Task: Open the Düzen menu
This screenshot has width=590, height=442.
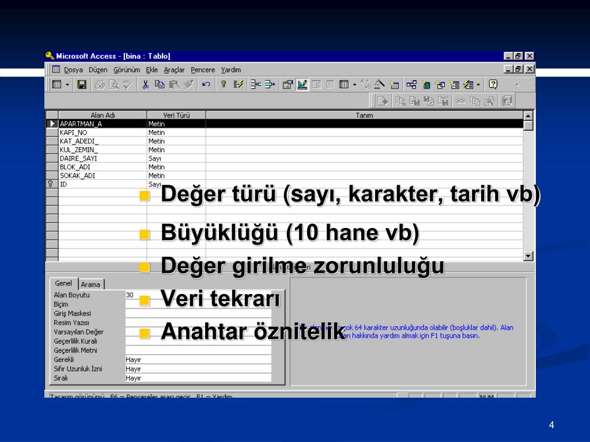Action: 98,70
